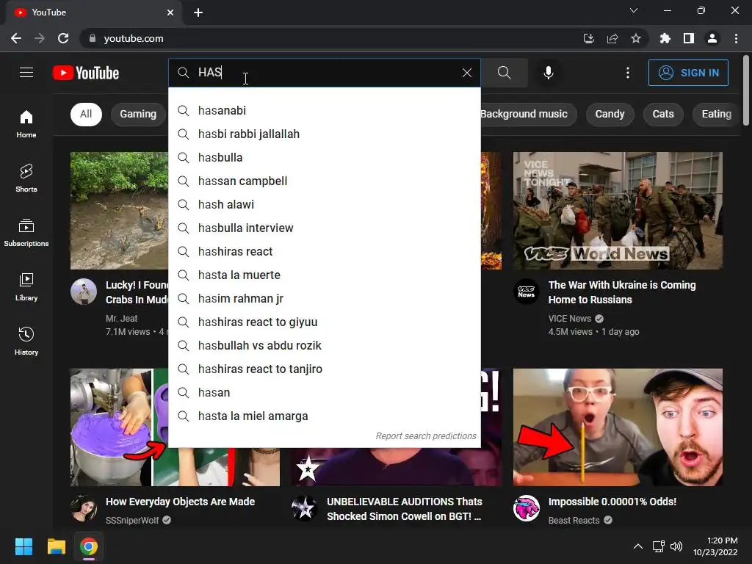The height and width of the screenshot is (564, 752).
Task: Choose hashiras react to giyuu suggestion
Action: click(x=324, y=322)
